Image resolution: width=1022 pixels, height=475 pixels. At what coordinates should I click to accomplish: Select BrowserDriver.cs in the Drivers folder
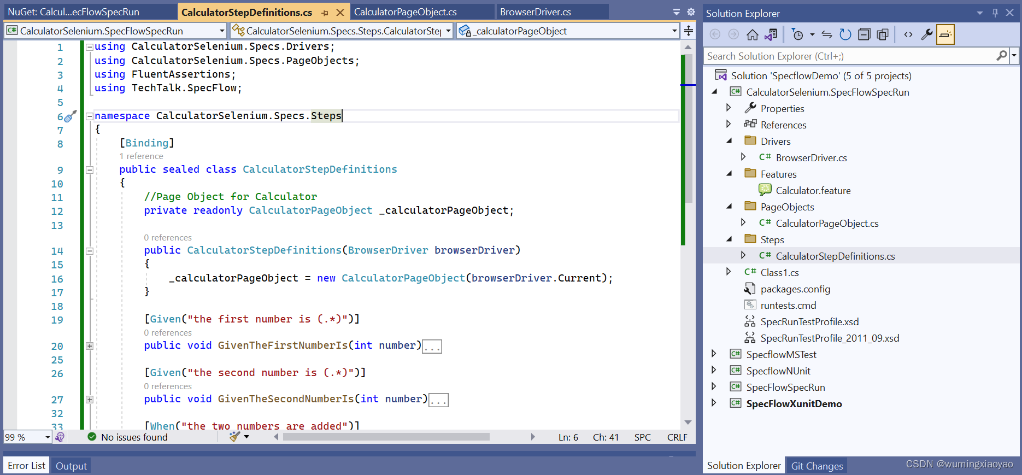point(811,158)
